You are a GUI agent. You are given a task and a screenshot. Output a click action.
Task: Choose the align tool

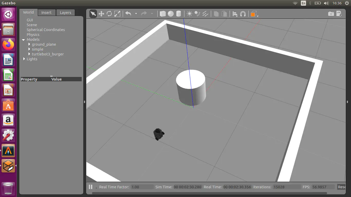235,14
